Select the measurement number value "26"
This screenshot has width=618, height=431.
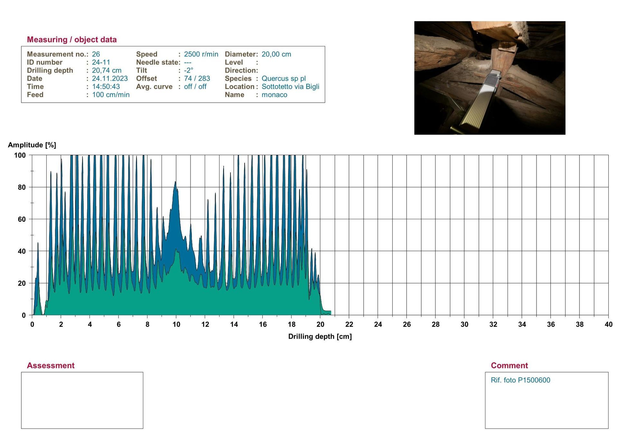96,54
